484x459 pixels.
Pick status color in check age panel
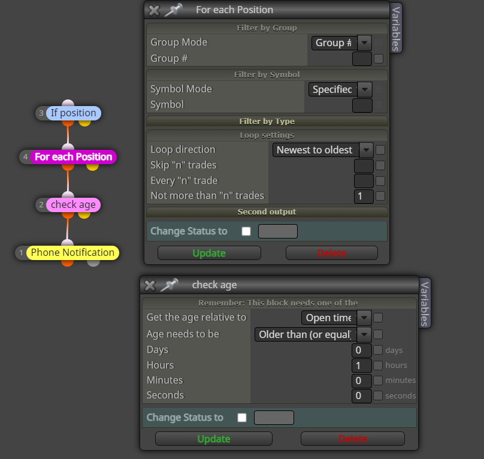click(x=274, y=418)
